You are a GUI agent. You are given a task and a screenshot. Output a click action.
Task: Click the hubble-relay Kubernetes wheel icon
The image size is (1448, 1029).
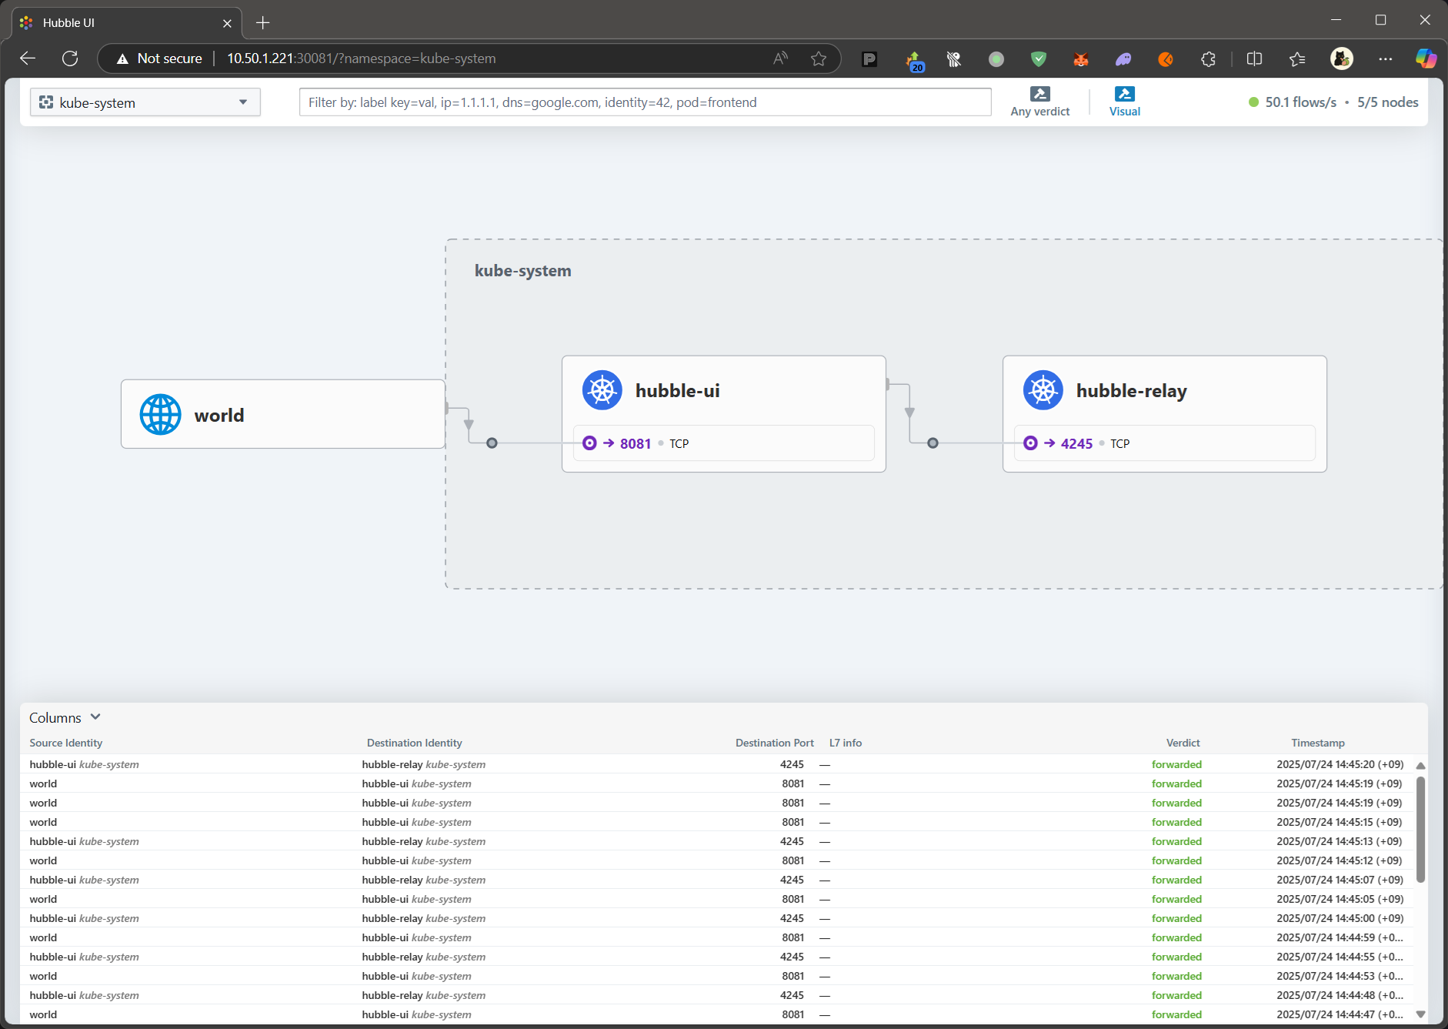[1043, 390]
